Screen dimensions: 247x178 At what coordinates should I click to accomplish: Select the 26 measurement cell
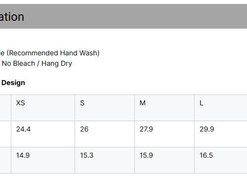105,134
